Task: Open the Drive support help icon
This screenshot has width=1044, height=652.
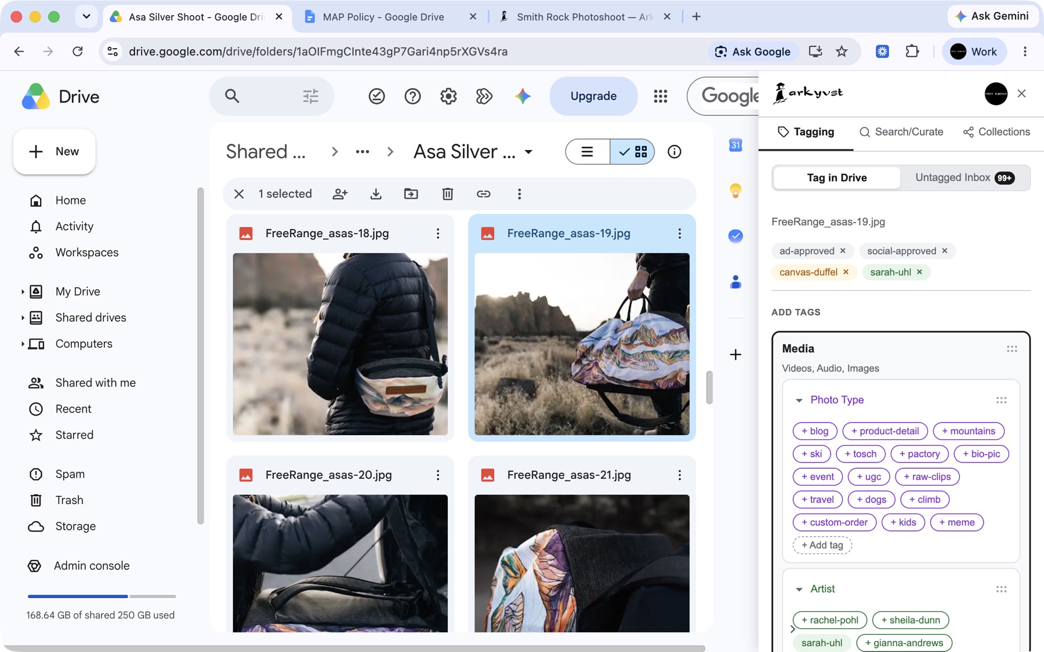Action: [x=412, y=96]
